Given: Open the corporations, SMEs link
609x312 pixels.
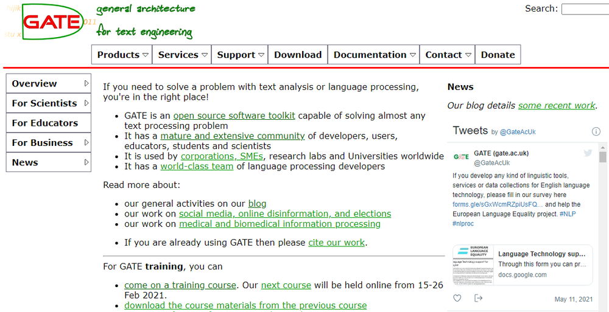Looking at the screenshot, I should click(x=222, y=156).
